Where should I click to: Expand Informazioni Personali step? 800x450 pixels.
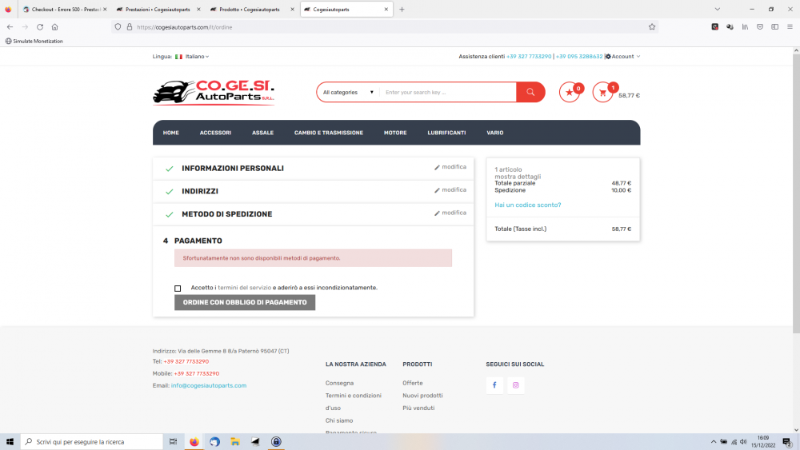point(233,168)
